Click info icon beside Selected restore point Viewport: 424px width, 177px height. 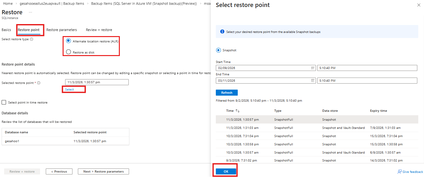coord(38,83)
